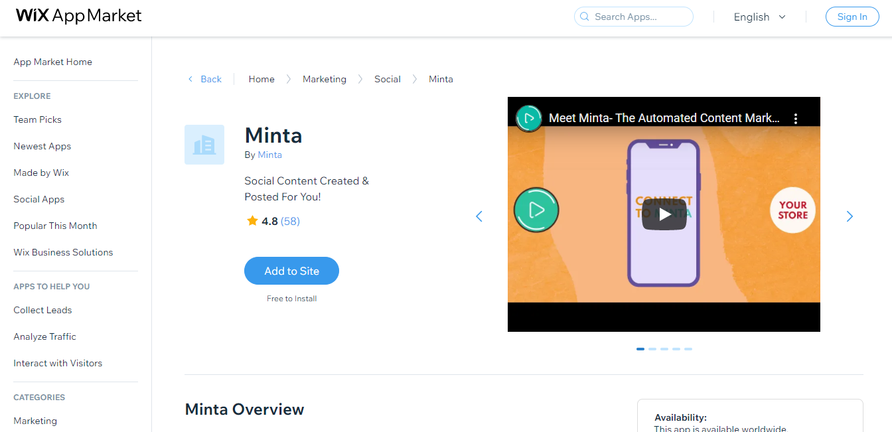The image size is (892, 432).
Task: Click the yellow rating star icon
Action: pyautogui.click(x=252, y=221)
